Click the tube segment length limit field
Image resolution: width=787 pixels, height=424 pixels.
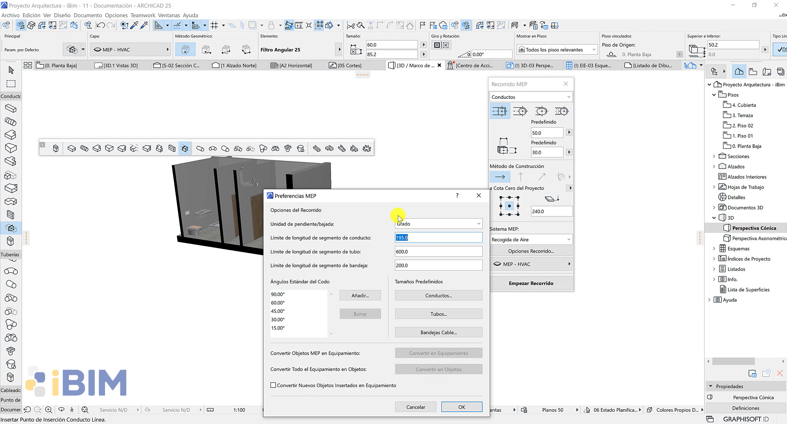(438, 251)
